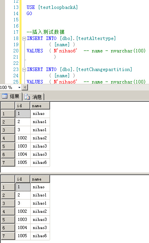This screenshot has width=149, height=243.
Task: Click the name column header in second grid
Action: pos(40,179)
